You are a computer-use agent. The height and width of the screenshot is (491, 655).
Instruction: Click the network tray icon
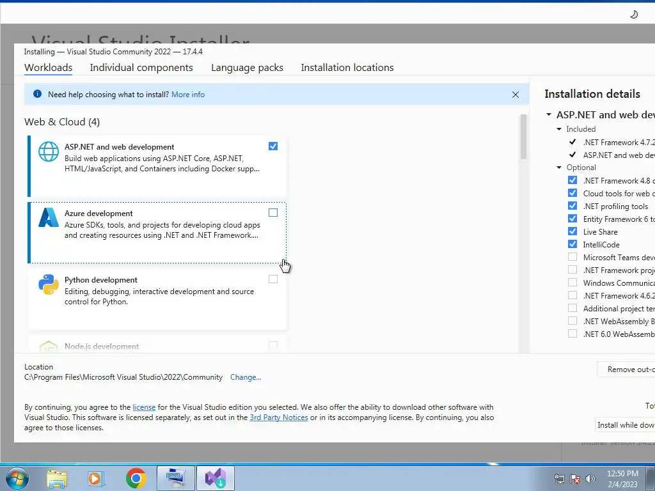(559, 479)
